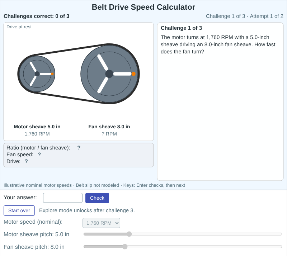Image resolution: width=287 pixels, height=257 pixels.
Task: Click the Fan sheave pitch slider handle
Action: [x=125, y=247]
